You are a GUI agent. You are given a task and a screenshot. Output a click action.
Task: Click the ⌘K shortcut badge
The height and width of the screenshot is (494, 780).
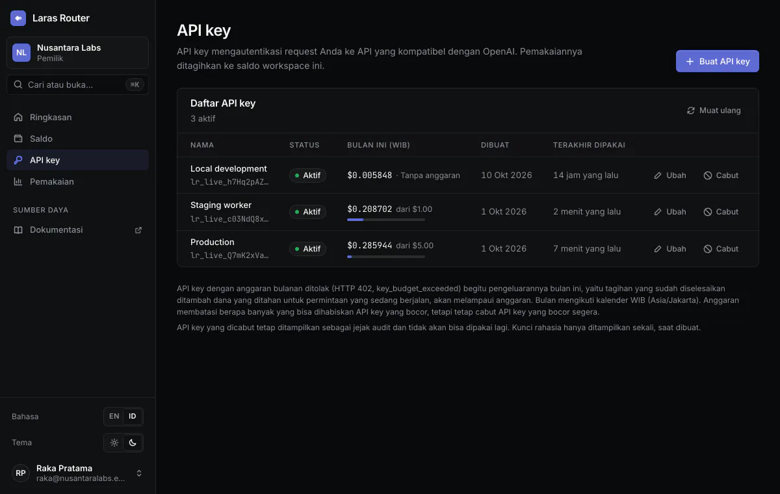click(135, 84)
